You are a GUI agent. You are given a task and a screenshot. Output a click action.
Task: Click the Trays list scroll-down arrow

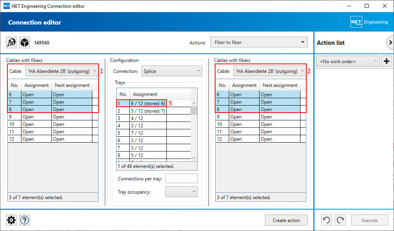coord(194,158)
